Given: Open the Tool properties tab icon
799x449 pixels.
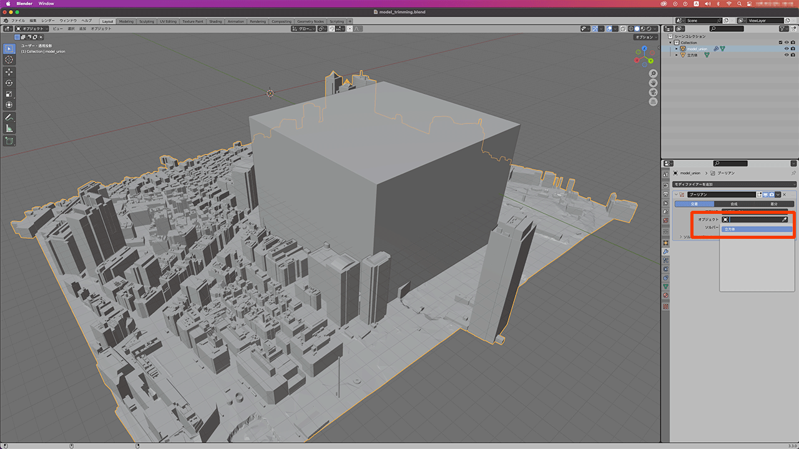Looking at the screenshot, I should tap(665, 174).
